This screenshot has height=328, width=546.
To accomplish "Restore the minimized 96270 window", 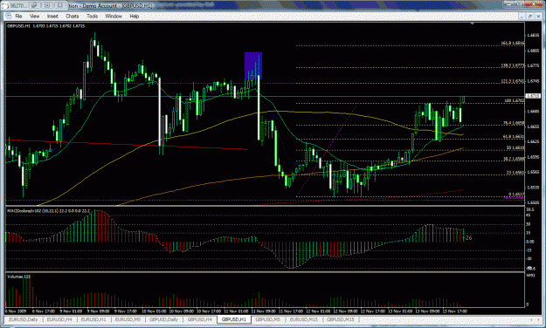I will (x=34, y=5).
